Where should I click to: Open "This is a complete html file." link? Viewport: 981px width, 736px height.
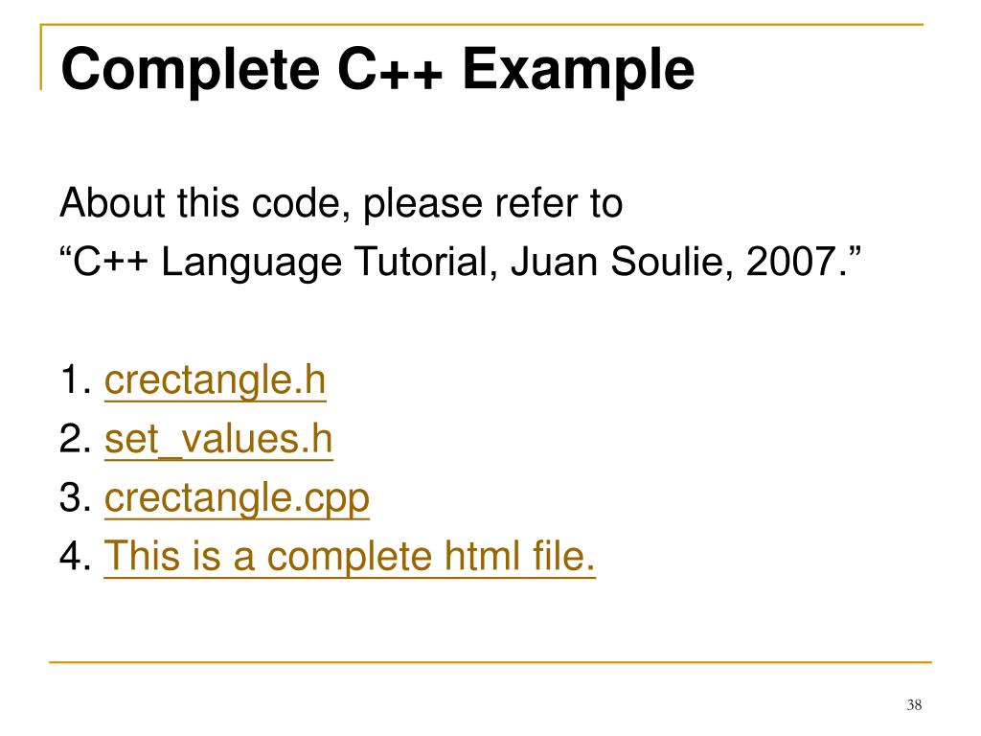tap(350, 557)
